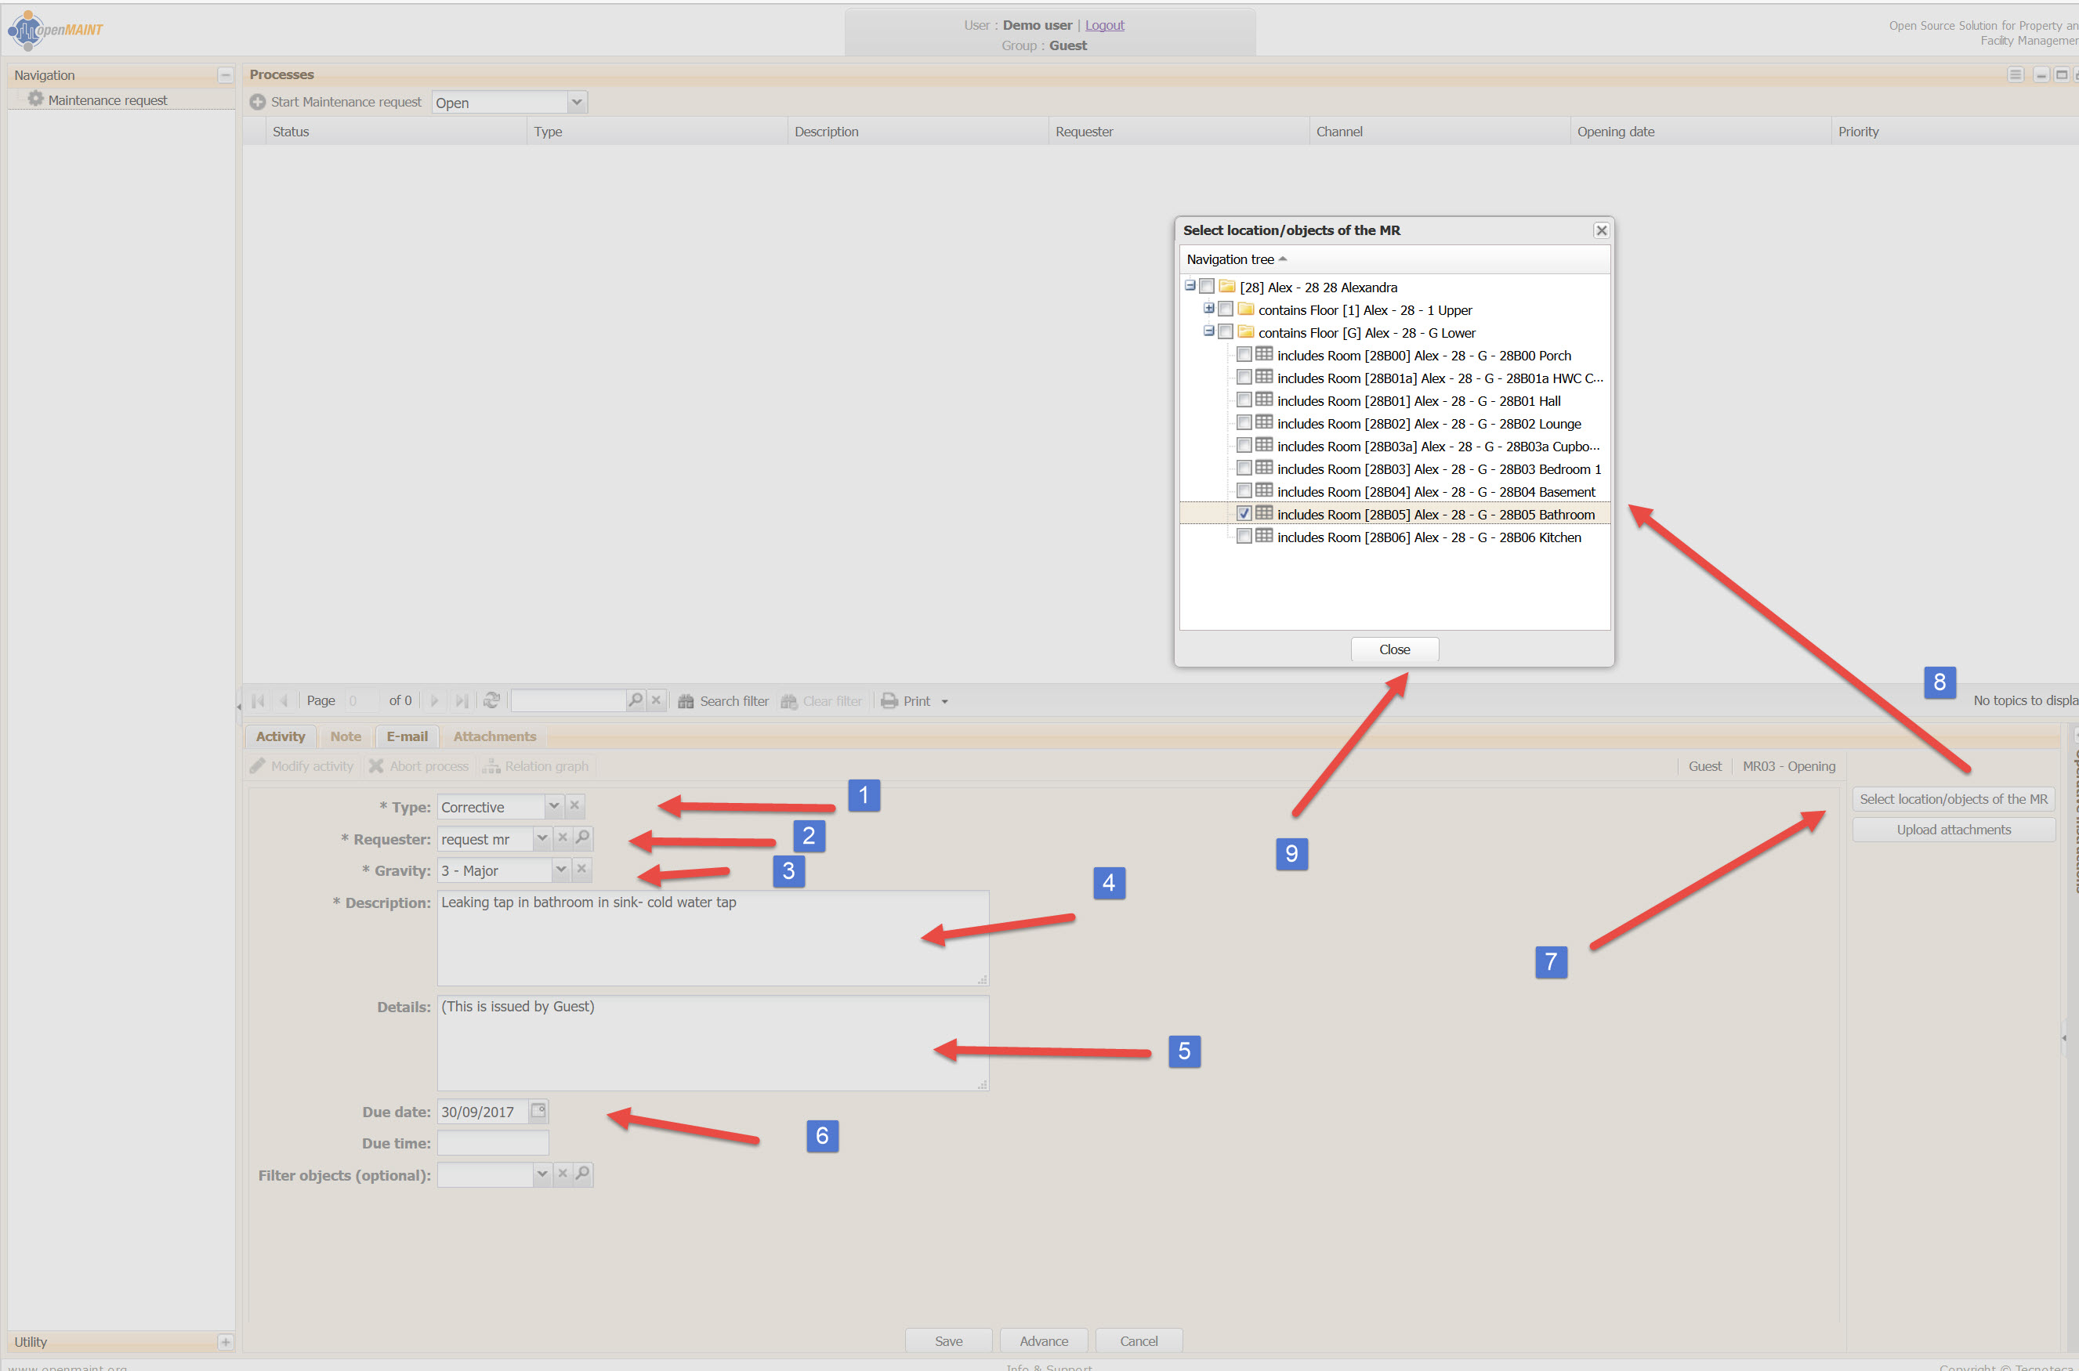Open the Due date calendar picker icon
This screenshot has height=1371, width=2079.
tap(539, 1110)
